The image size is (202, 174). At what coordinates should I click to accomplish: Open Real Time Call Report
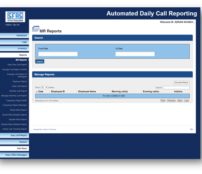click(17, 65)
